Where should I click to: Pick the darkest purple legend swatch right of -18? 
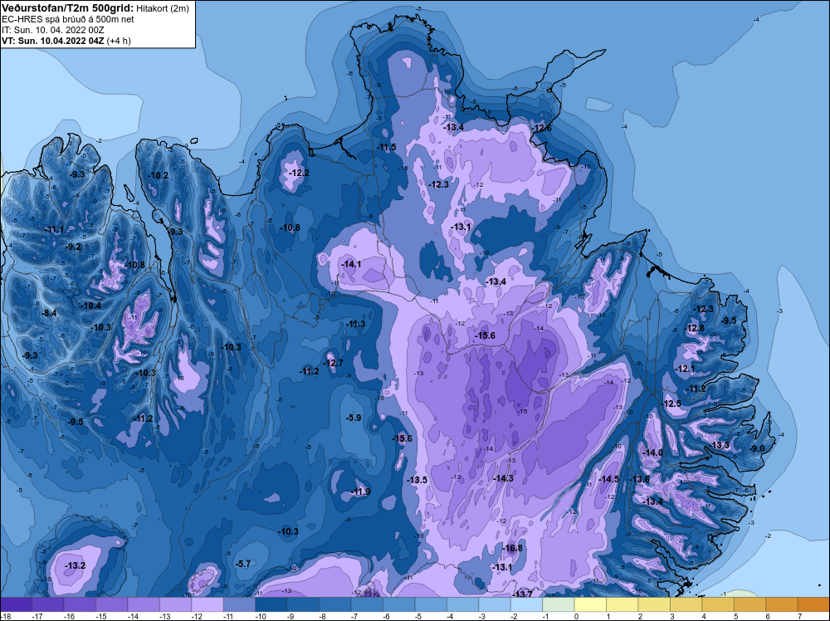click(x=17, y=604)
